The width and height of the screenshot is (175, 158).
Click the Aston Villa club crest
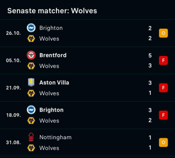coord(31,82)
